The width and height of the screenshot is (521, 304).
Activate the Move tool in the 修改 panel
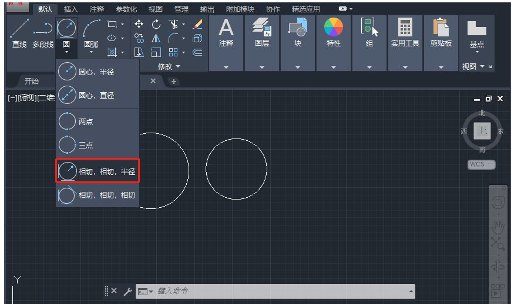click(x=139, y=24)
